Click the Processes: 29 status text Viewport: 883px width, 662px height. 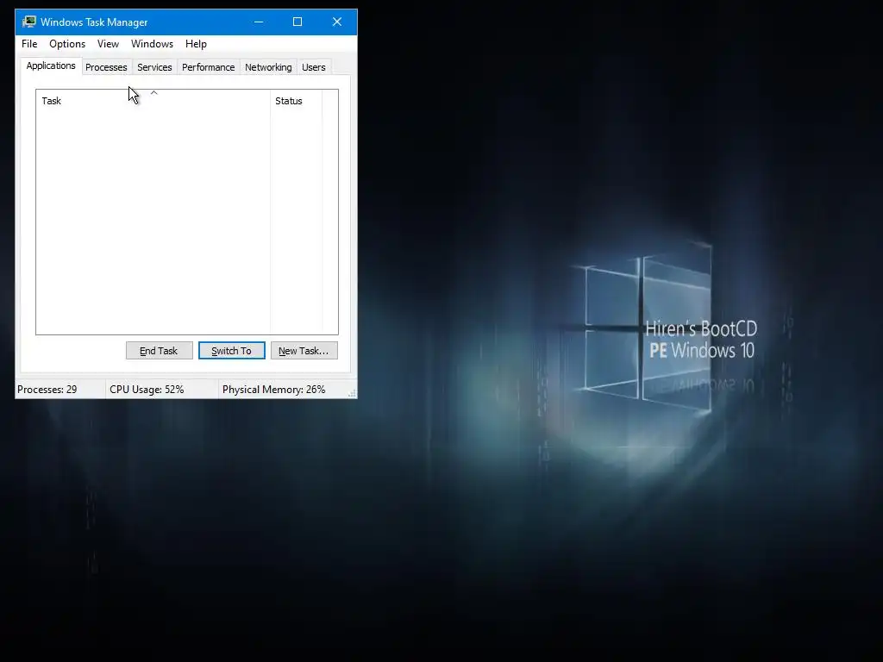(47, 390)
